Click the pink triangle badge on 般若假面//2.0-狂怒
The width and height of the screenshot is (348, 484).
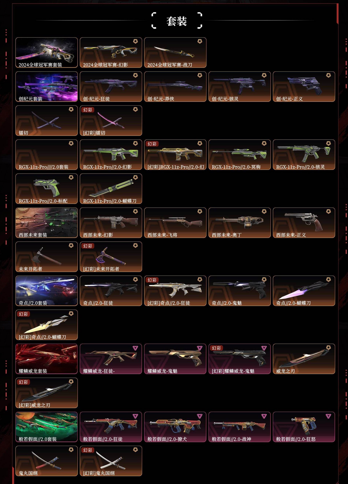[328, 416]
